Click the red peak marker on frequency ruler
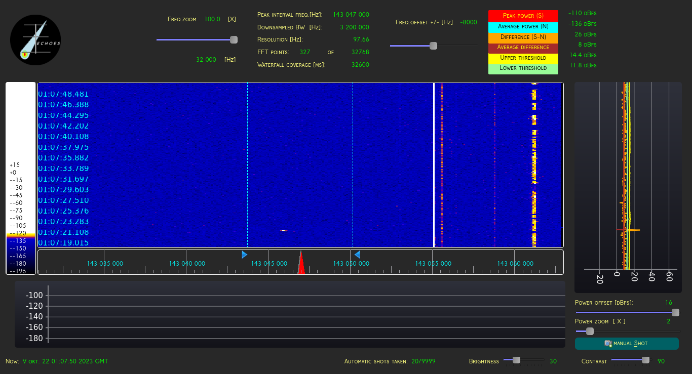Image resolution: width=692 pixels, height=374 pixels. [301, 265]
